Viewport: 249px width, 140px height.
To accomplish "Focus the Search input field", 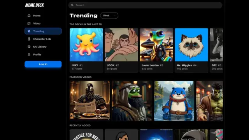I will pyautogui.click(x=145, y=5).
